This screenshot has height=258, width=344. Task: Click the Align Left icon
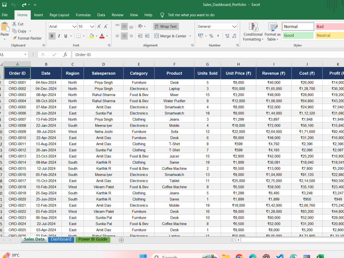(x=117, y=36)
